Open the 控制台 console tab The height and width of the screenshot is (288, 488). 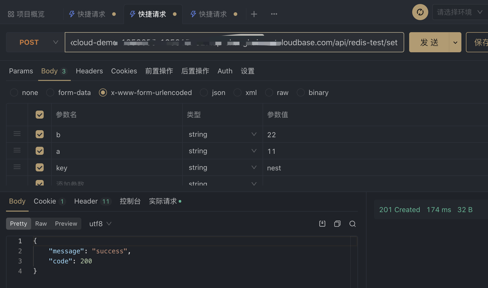point(130,201)
